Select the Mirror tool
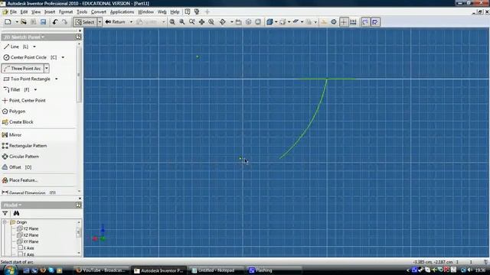The width and height of the screenshot is (490, 275). pos(11,134)
